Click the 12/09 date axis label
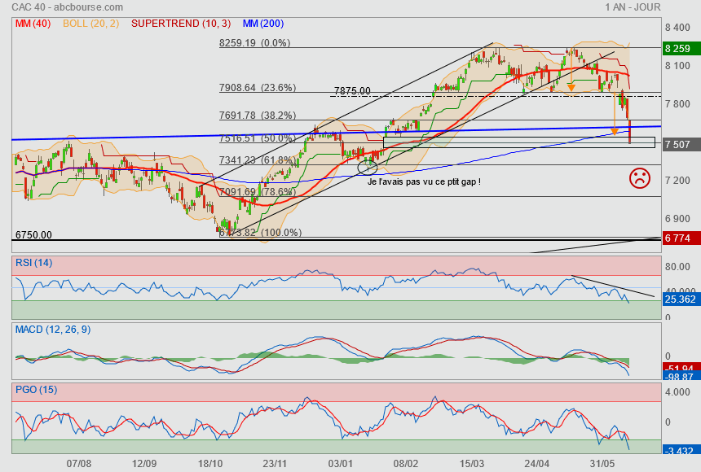This screenshot has height=472, width=701. click(x=144, y=464)
